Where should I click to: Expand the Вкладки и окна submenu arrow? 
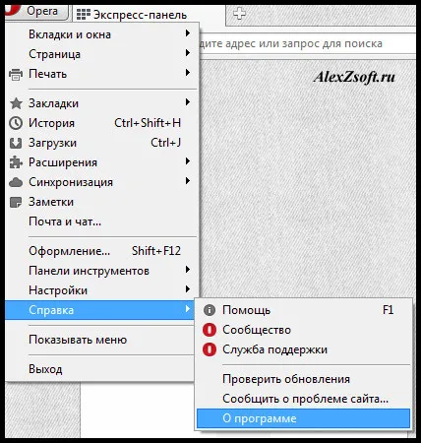[188, 33]
